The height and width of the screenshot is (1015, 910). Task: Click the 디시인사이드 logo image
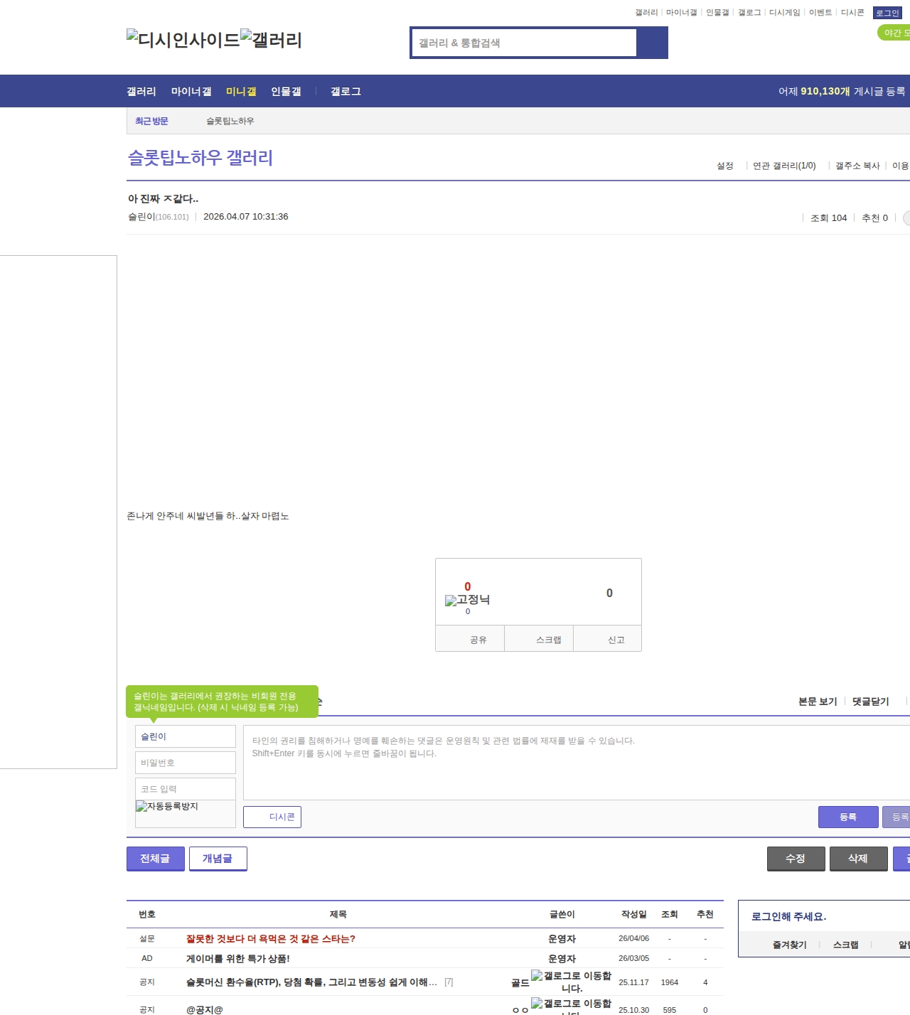(183, 40)
